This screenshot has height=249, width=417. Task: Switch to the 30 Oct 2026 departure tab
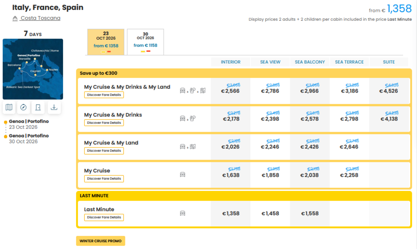145,42
